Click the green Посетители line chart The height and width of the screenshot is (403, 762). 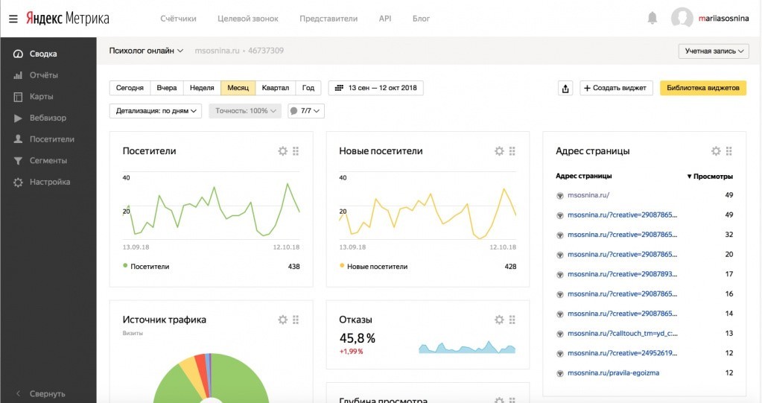pos(212,209)
